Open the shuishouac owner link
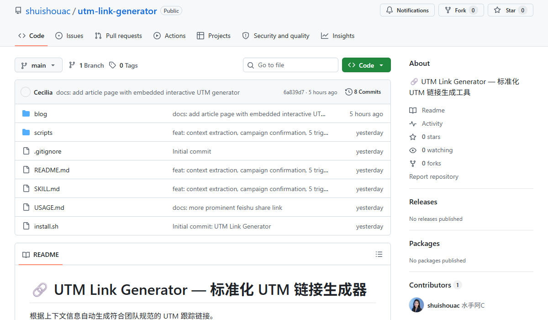Screen dimensions: 548x320 pos(48,11)
